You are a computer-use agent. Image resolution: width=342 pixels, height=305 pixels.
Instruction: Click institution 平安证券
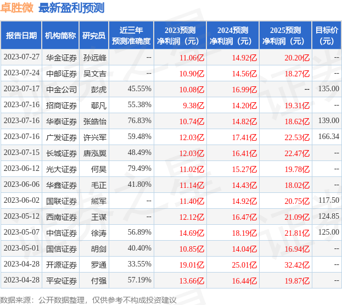point(61,281)
